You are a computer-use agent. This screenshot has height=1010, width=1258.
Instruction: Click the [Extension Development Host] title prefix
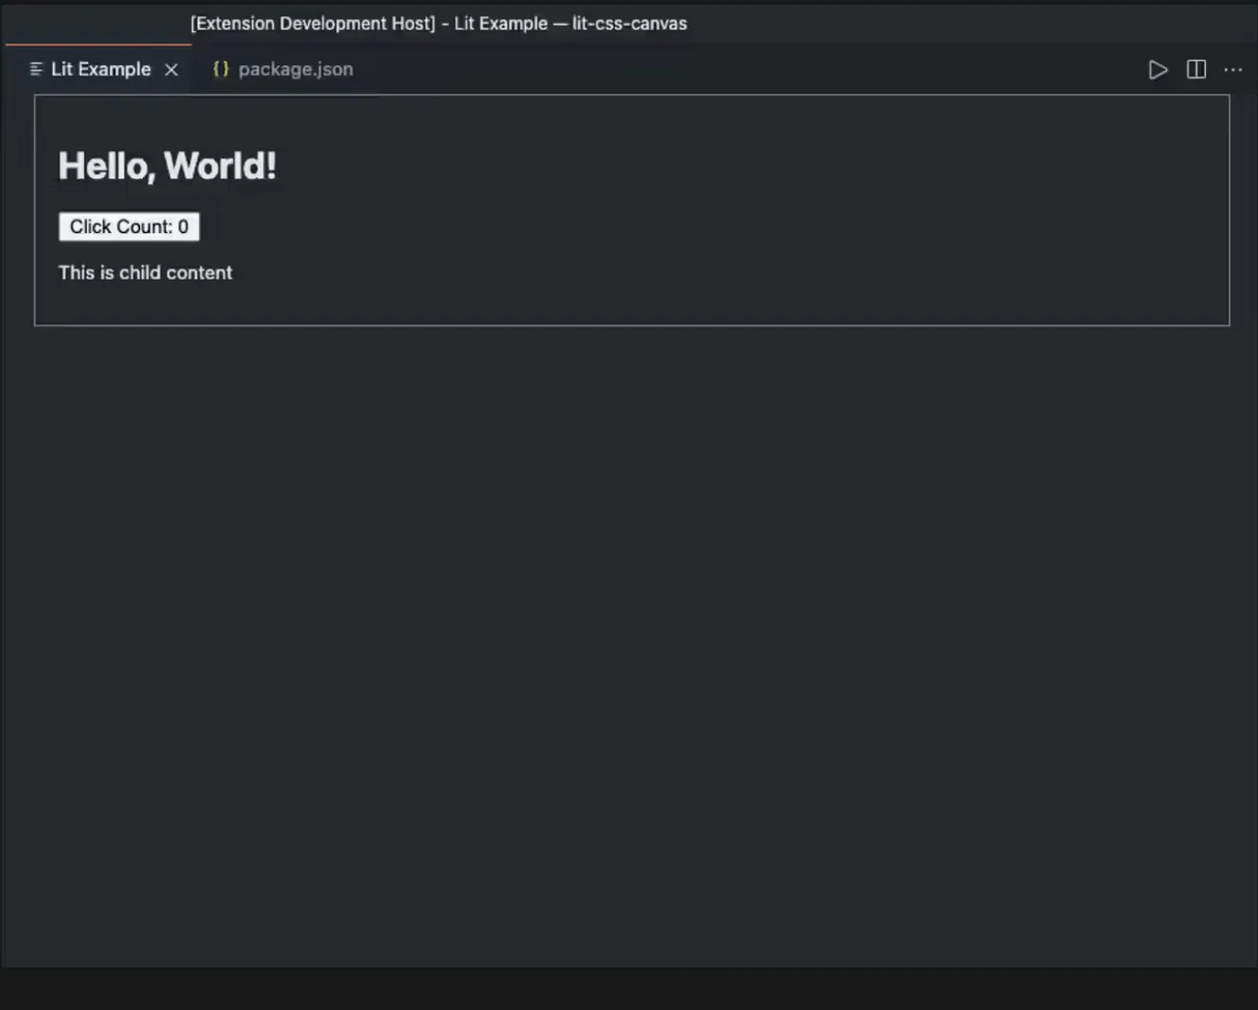(x=313, y=24)
